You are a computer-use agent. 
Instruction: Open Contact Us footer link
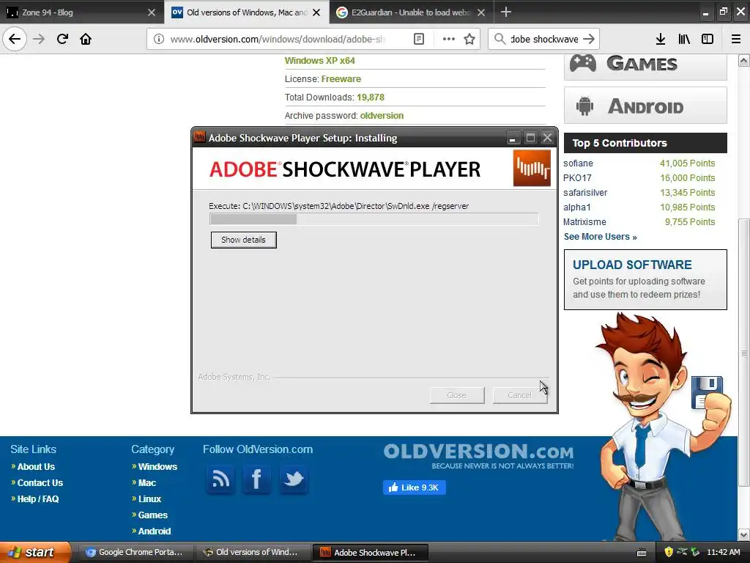40,483
